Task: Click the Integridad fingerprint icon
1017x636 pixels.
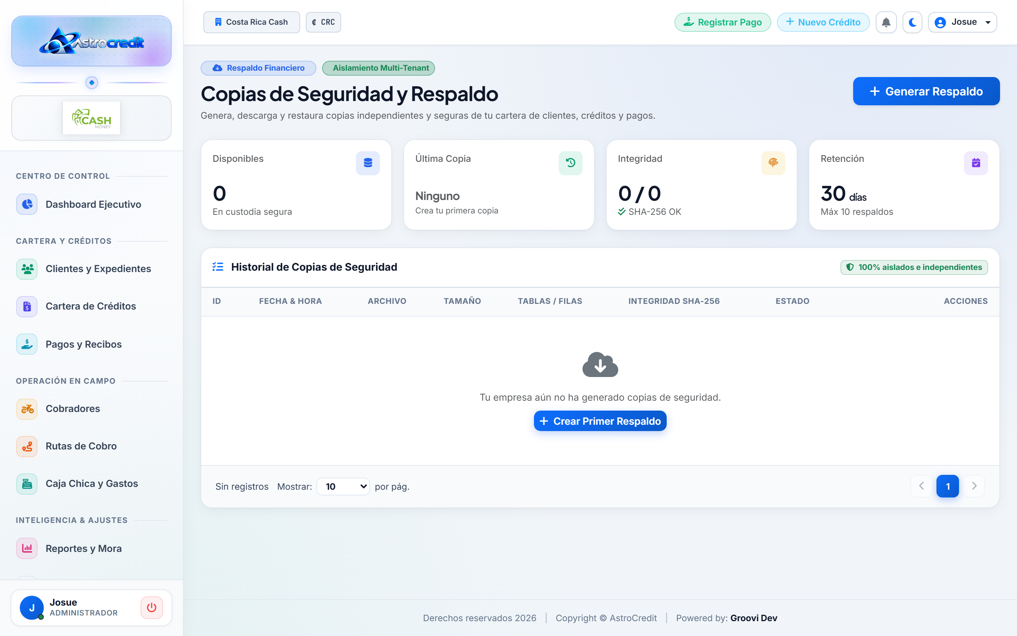Action: click(773, 163)
